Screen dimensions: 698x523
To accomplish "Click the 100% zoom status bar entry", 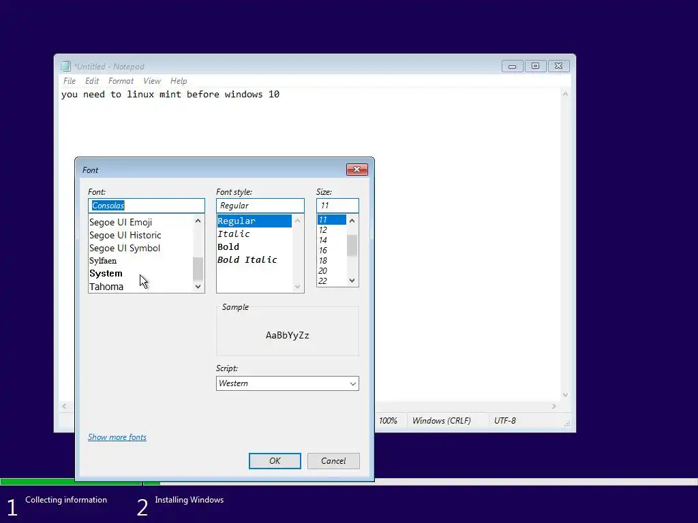I will [388, 421].
